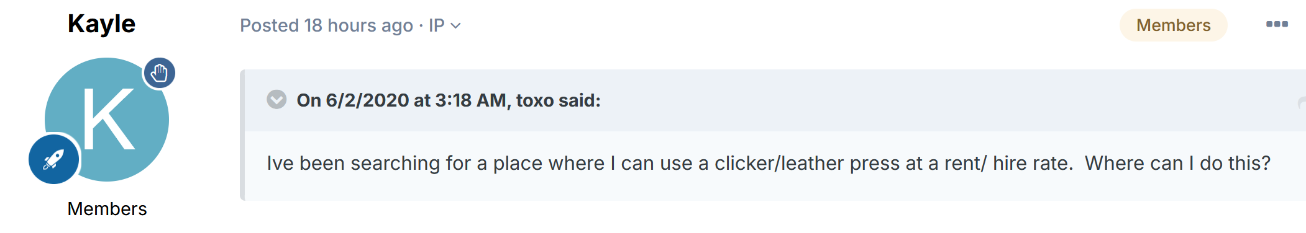The height and width of the screenshot is (233, 1306).
Task: Click the partial arrow icon at quote header's edge
Action: pyautogui.click(x=1302, y=103)
